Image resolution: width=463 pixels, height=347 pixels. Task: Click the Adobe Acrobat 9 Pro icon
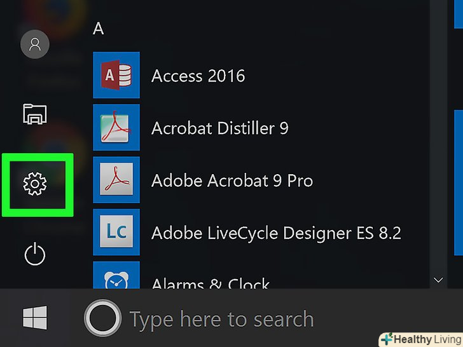116,180
